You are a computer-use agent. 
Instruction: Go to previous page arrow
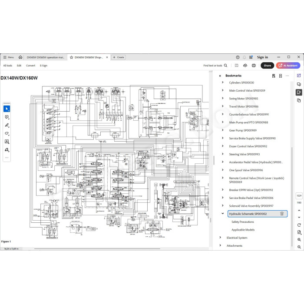299,210
